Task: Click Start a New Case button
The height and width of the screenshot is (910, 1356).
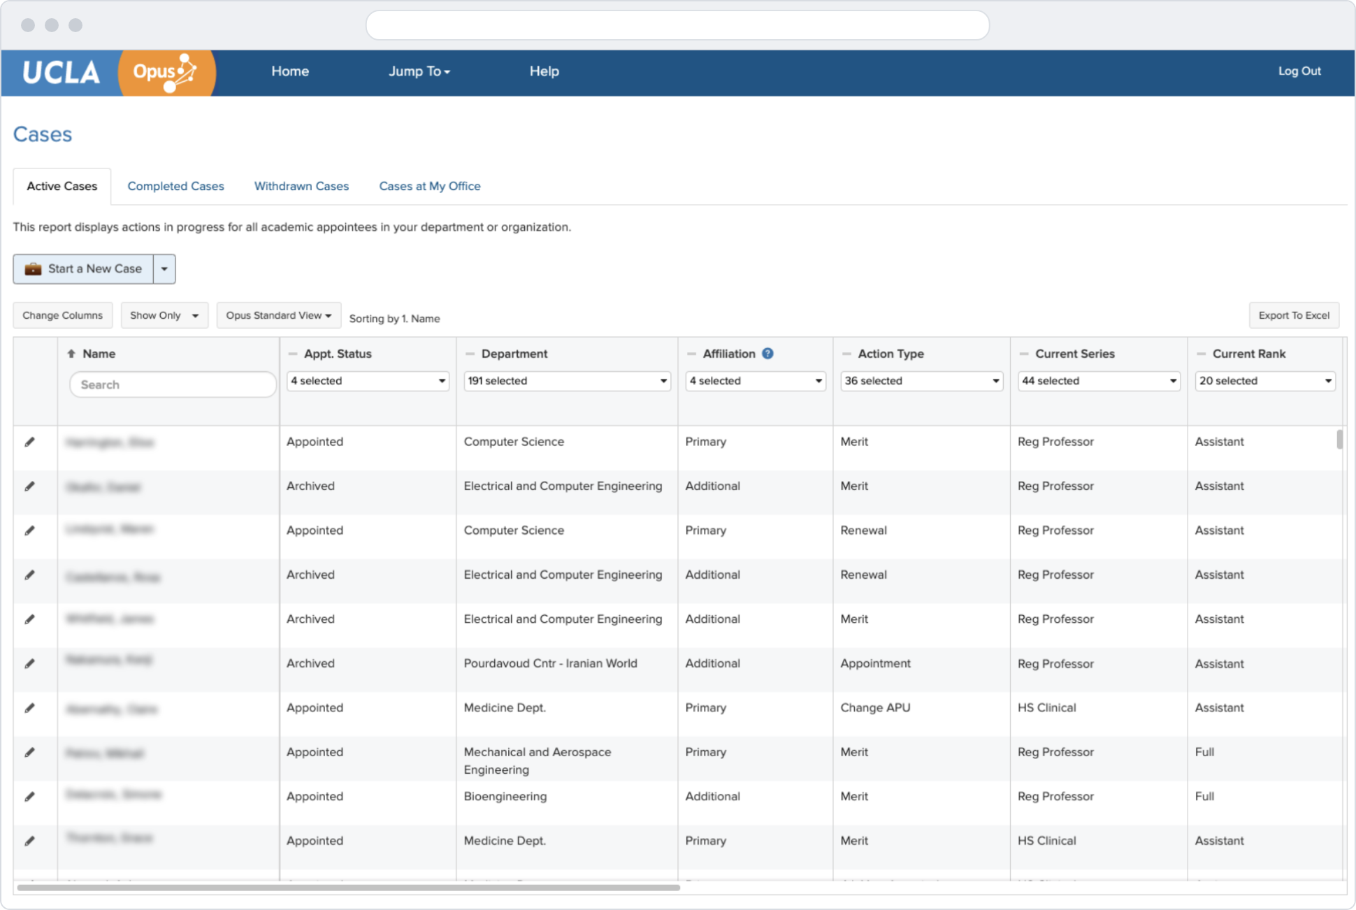Action: (83, 269)
